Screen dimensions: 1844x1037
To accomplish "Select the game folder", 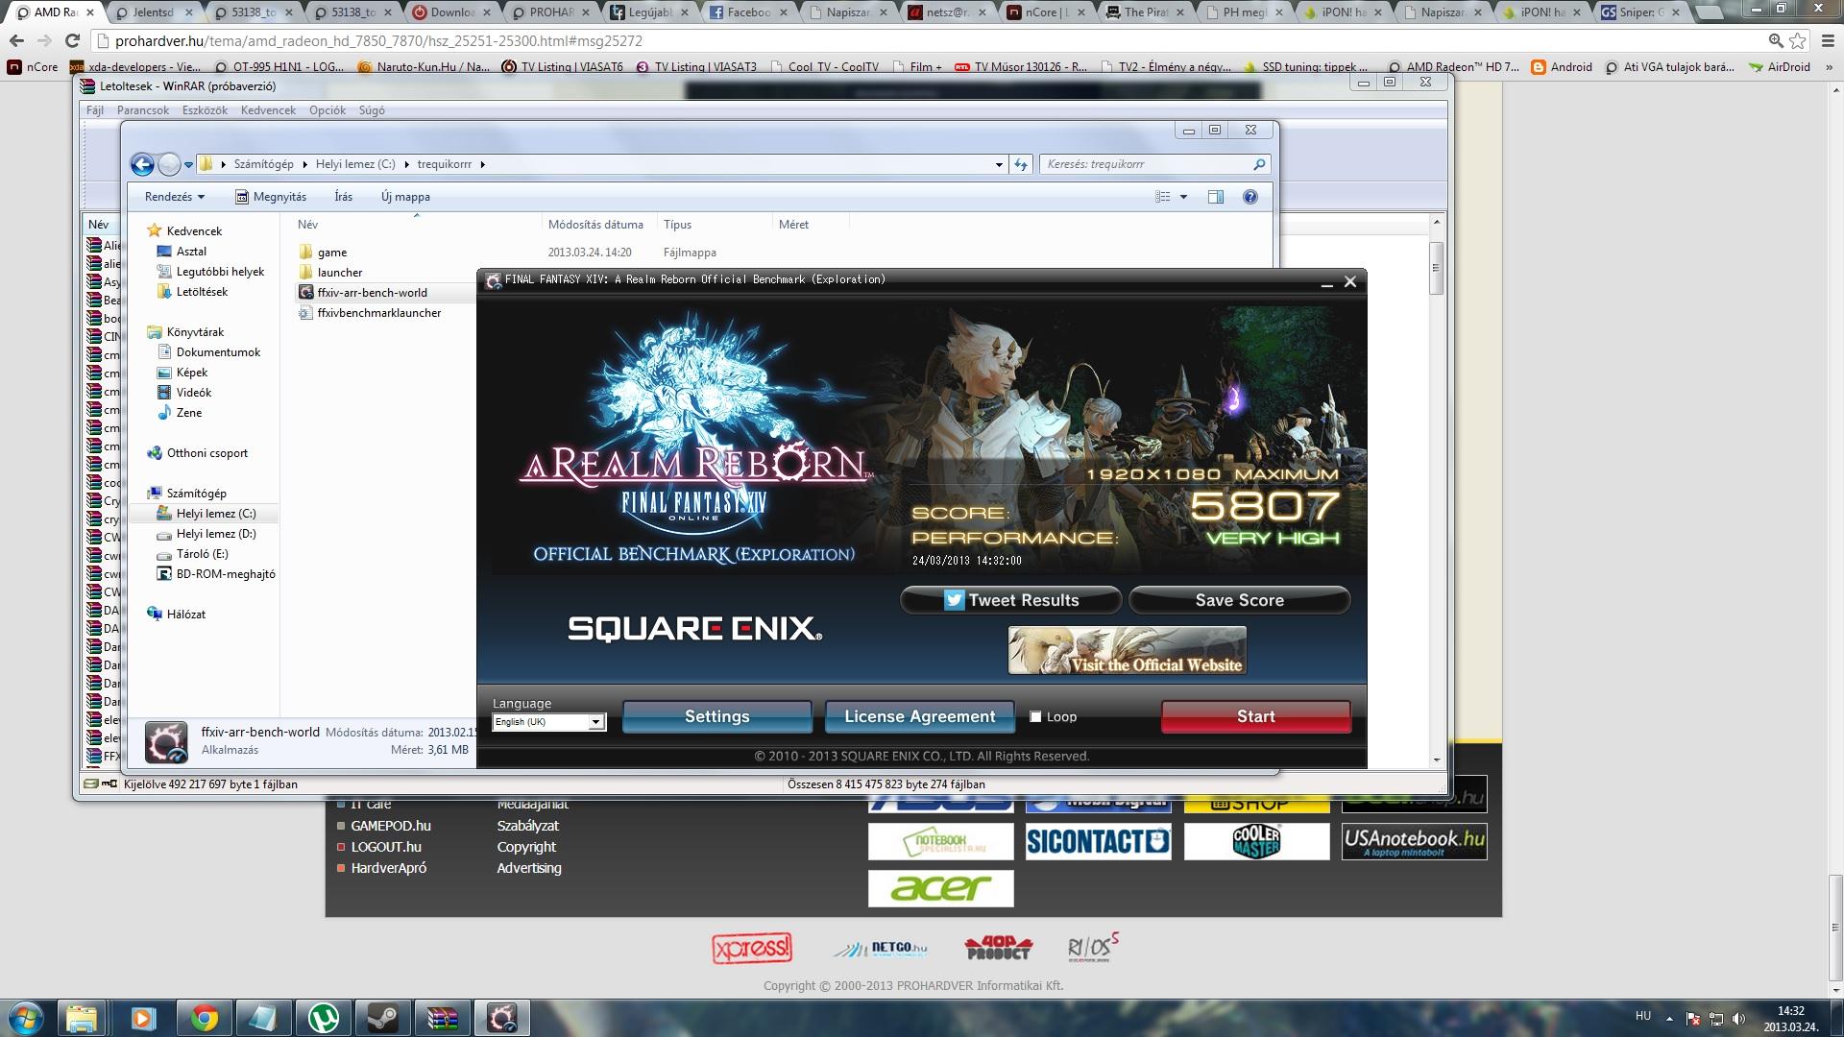I will coord(331,253).
